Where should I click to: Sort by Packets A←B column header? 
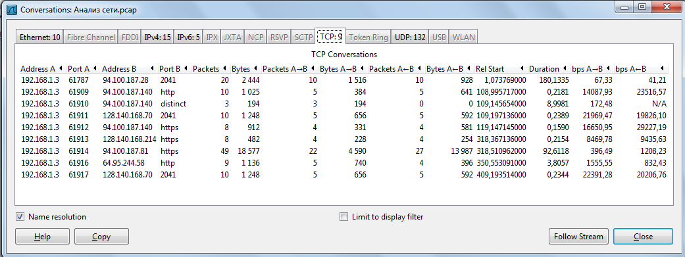[x=396, y=69]
